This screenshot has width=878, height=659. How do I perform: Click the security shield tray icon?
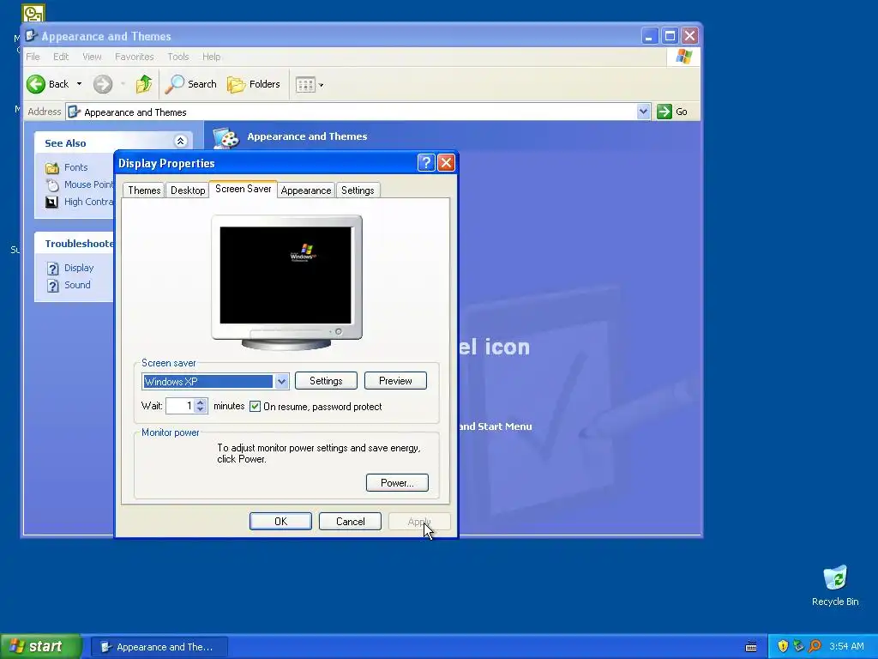[x=783, y=646]
